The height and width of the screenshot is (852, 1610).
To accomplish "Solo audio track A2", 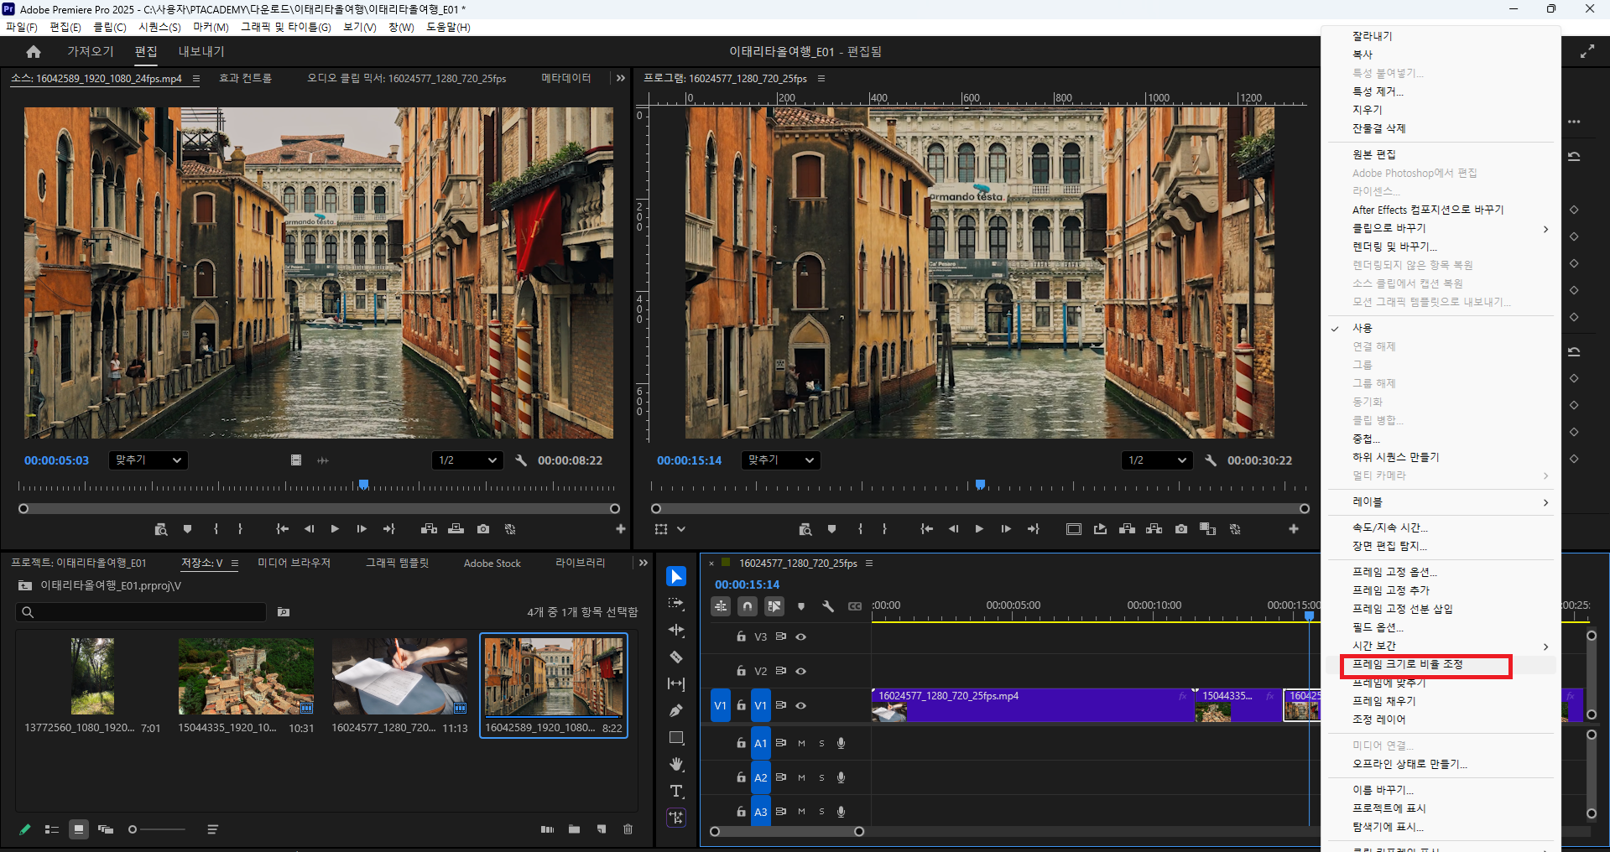I will pos(821,777).
